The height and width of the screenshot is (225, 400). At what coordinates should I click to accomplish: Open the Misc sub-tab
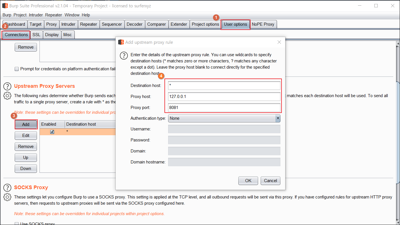coord(68,35)
